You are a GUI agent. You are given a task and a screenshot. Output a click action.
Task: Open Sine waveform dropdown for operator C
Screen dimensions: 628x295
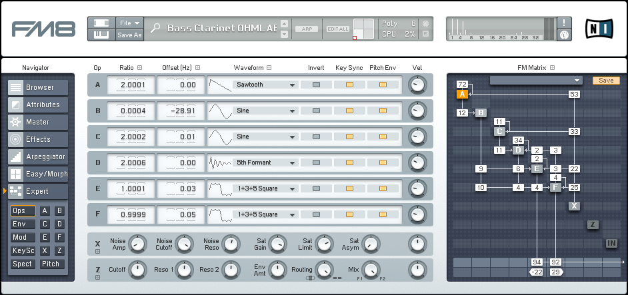(x=265, y=137)
